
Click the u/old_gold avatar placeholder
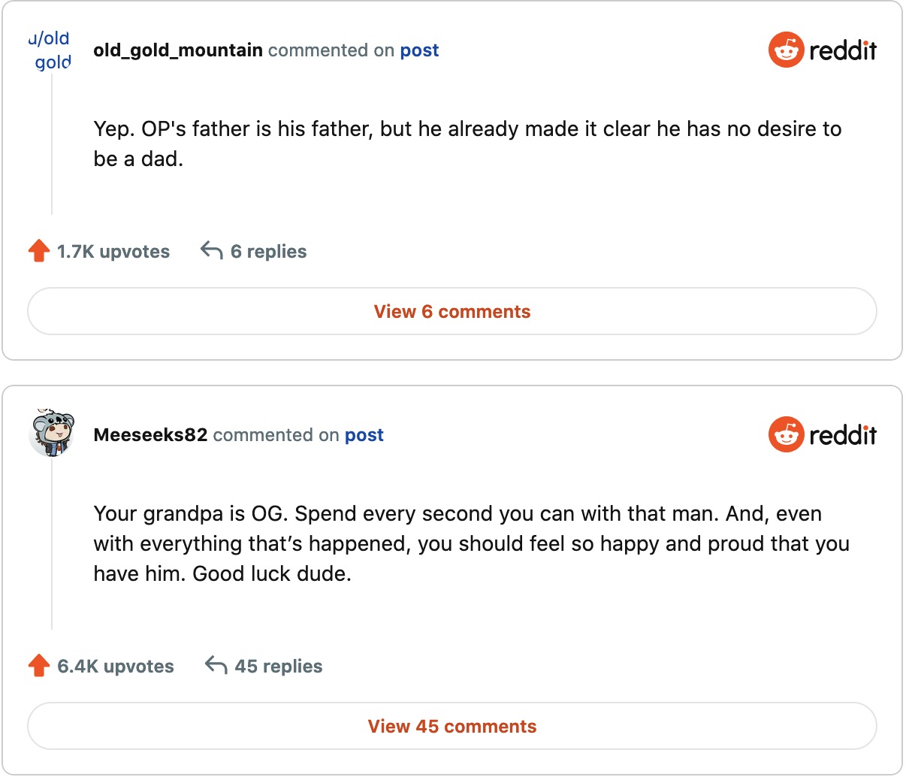tap(52, 50)
